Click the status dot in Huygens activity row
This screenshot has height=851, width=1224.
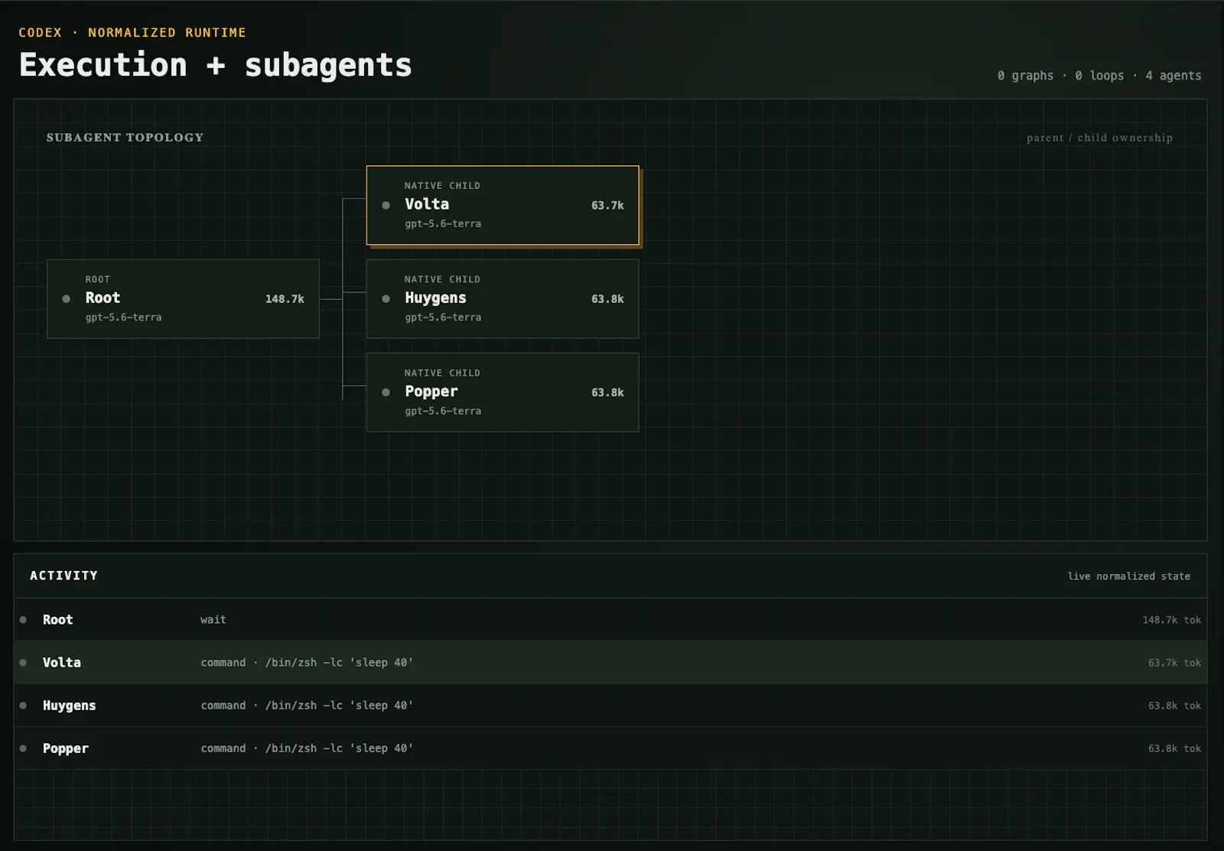point(23,706)
